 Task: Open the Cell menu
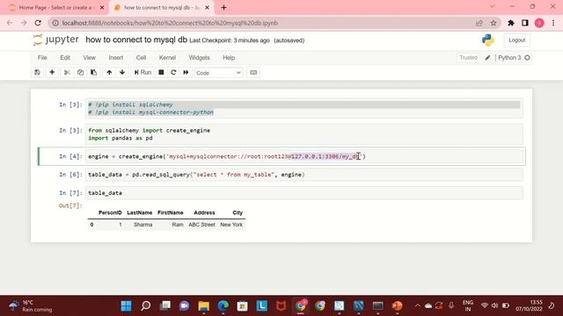click(x=141, y=58)
